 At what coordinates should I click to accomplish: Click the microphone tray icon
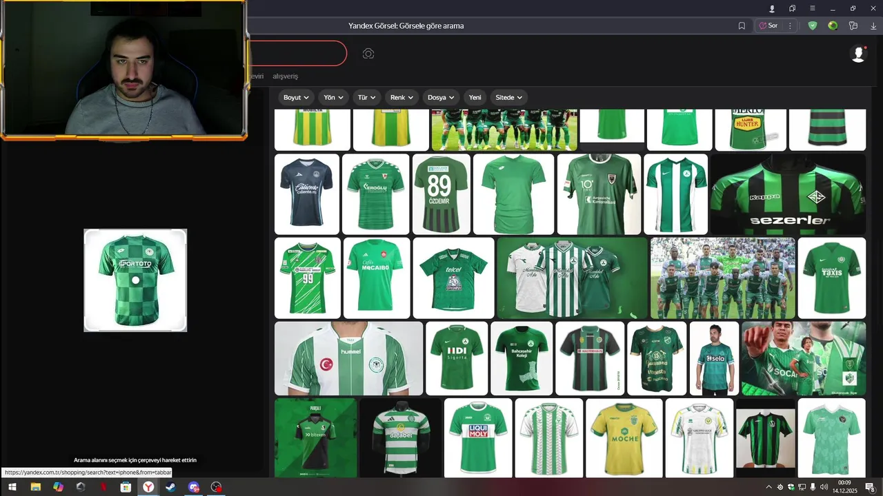point(813,487)
